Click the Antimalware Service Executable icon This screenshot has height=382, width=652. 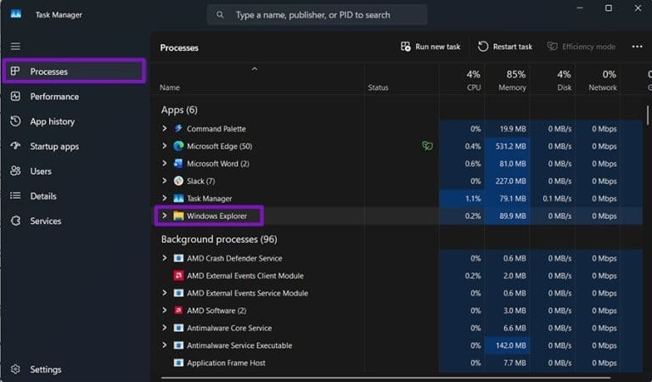tap(178, 345)
